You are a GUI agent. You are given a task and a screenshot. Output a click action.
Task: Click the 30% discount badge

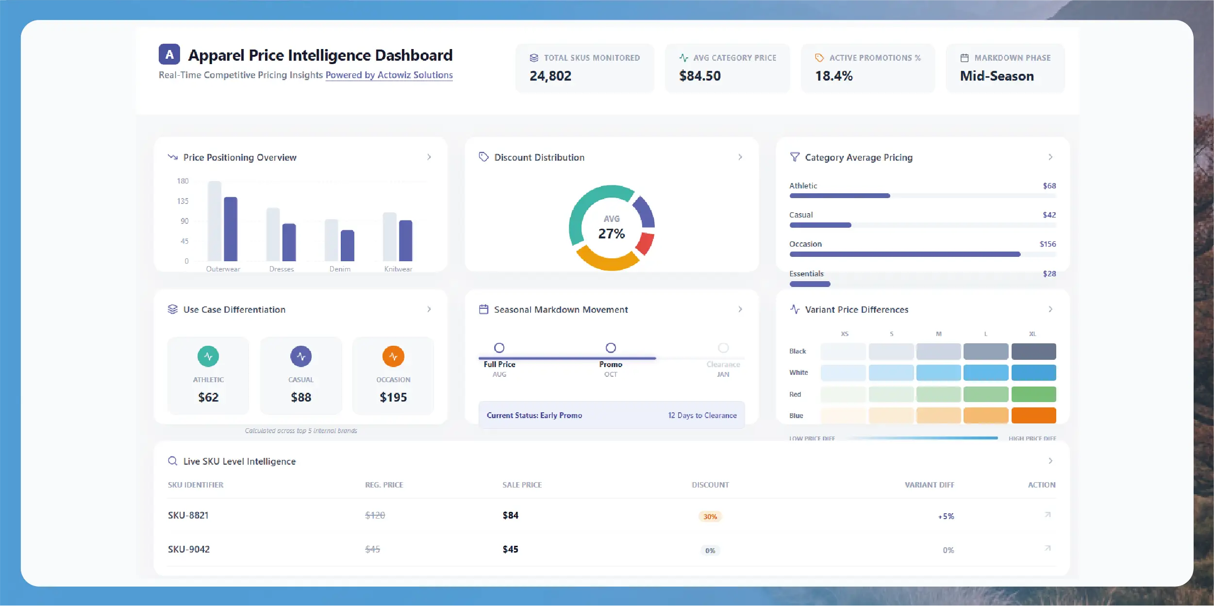pyautogui.click(x=710, y=516)
